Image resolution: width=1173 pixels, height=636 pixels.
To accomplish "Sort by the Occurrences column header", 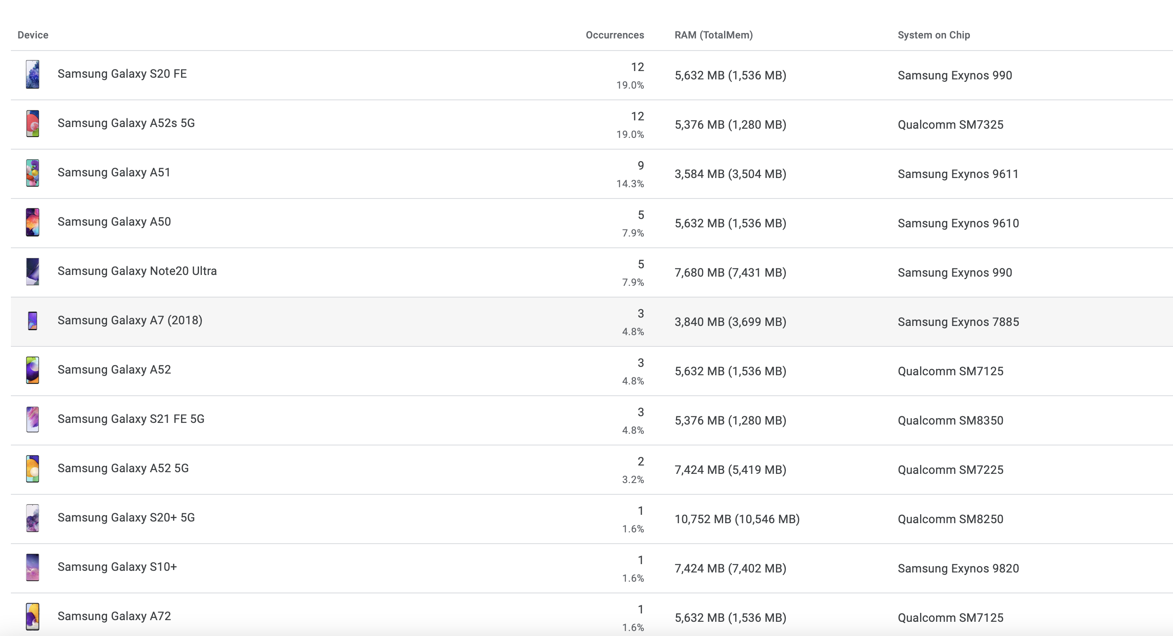I will click(x=614, y=35).
